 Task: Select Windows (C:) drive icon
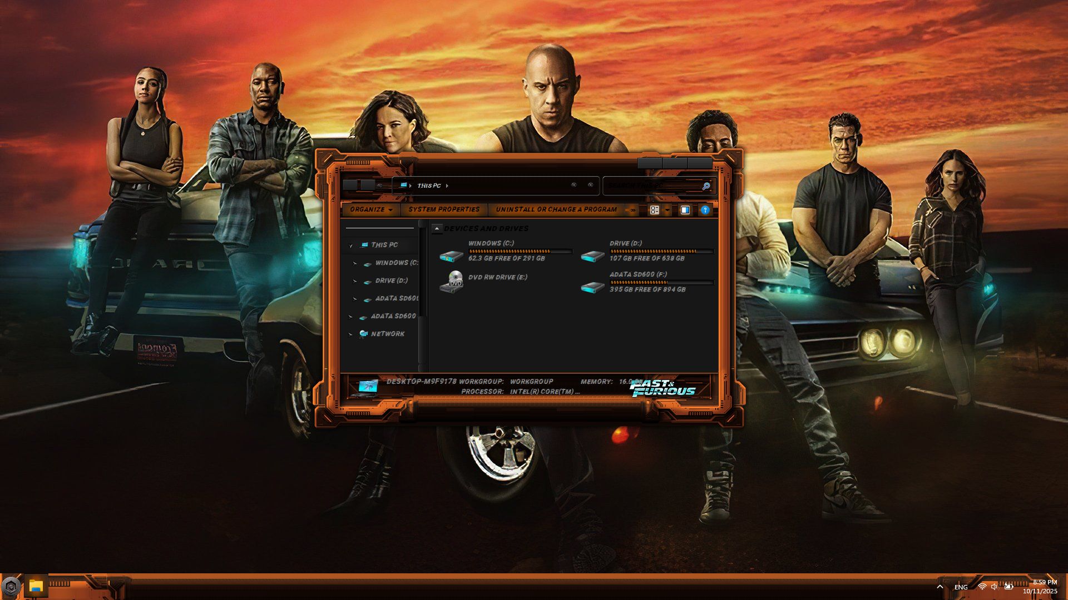pos(451,256)
